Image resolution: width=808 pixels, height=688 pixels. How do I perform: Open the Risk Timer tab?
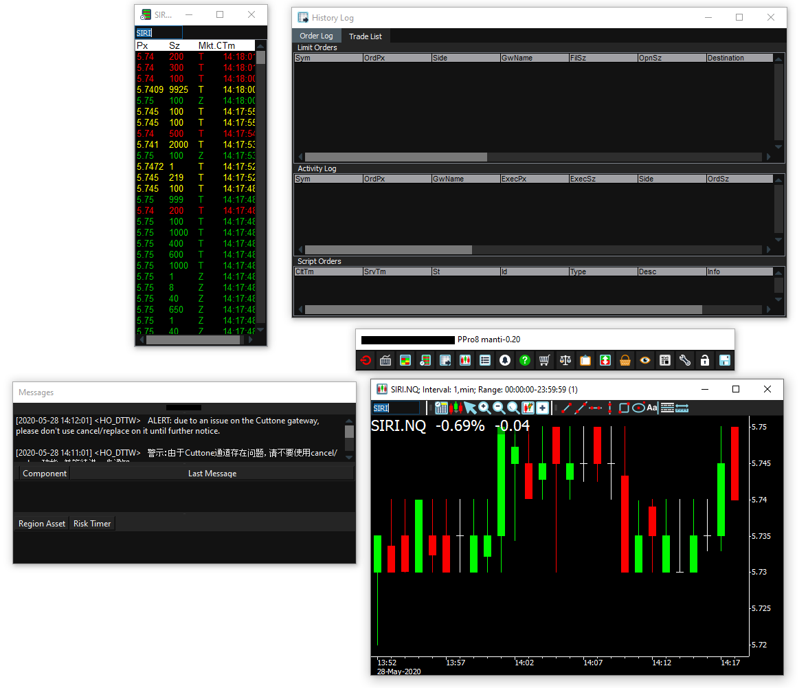tap(92, 524)
